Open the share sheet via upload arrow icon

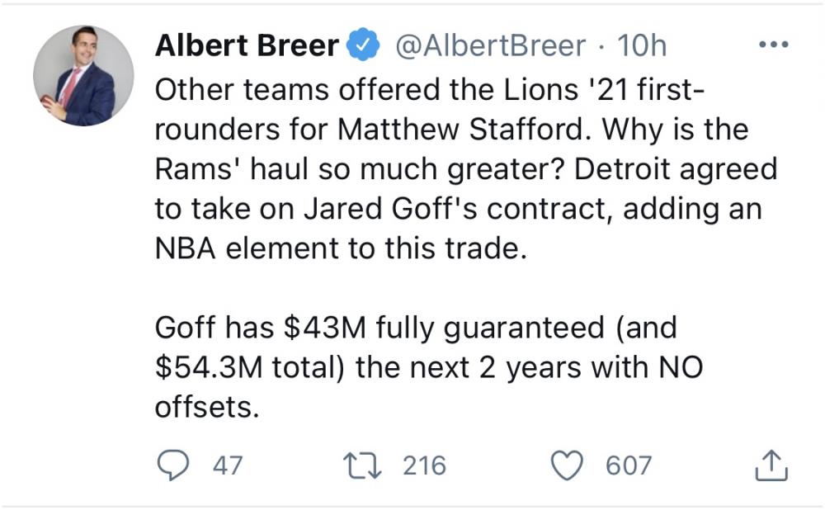tap(771, 465)
